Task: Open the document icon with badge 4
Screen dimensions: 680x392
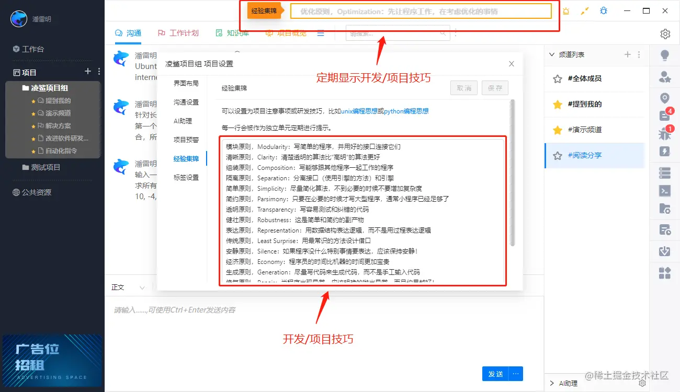Action: [665, 115]
